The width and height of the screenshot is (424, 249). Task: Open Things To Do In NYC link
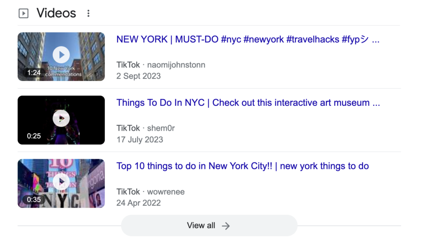(x=248, y=103)
